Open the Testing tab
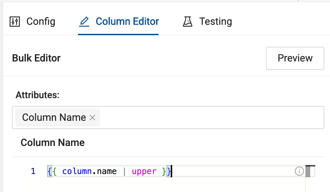330x192 pixels. point(215,22)
